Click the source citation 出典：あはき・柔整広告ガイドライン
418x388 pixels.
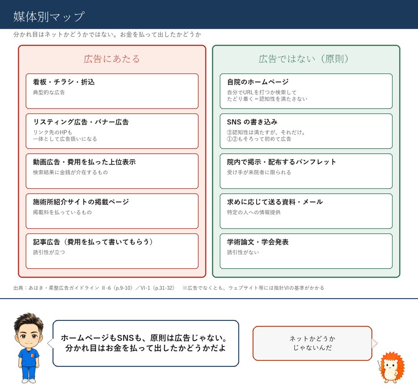[x=94, y=288]
